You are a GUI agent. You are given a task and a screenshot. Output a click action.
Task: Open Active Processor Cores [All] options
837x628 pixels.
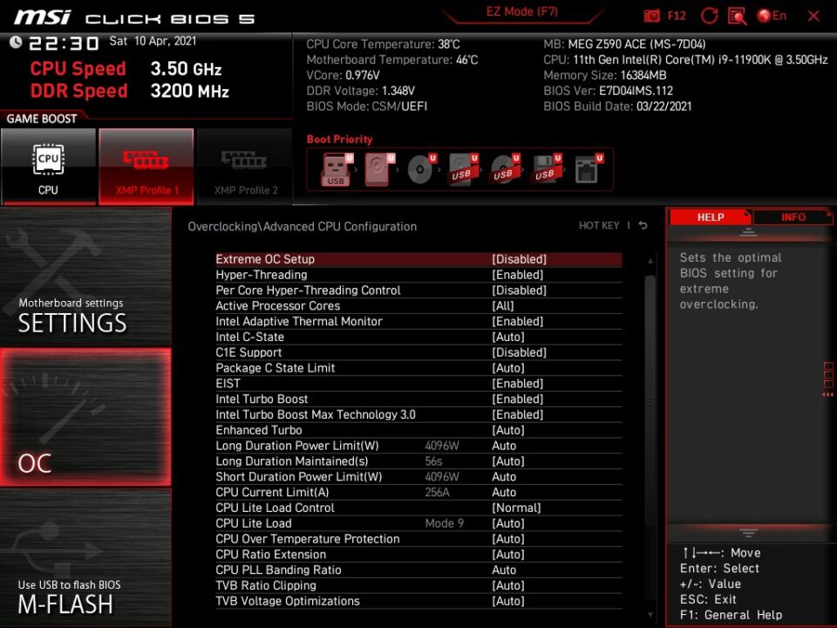click(x=502, y=306)
